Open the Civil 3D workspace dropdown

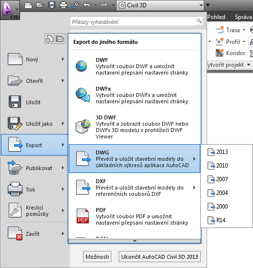tap(160, 5)
